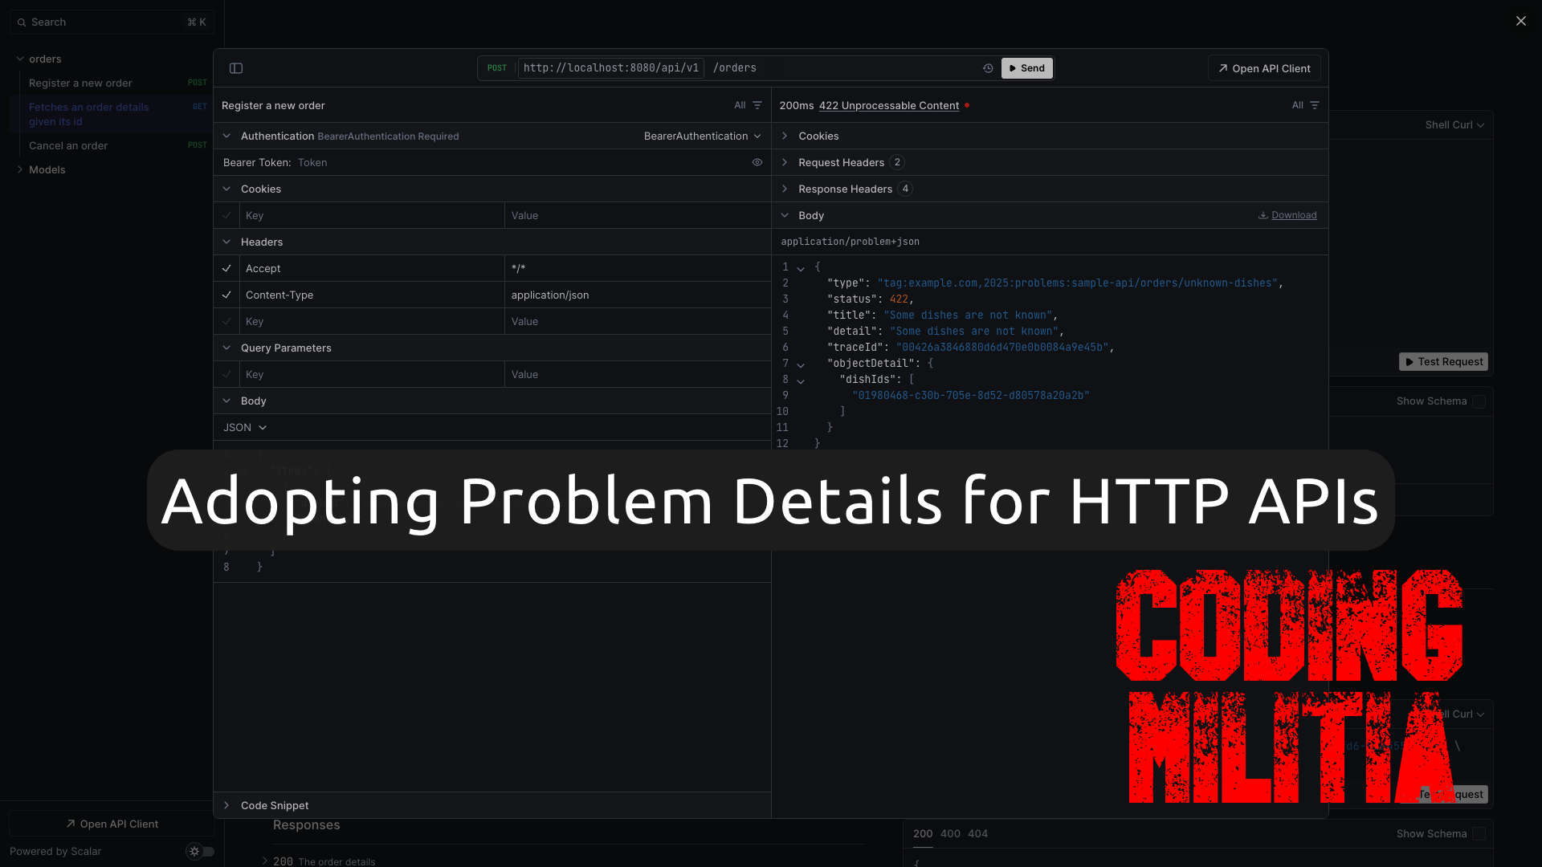Screen dimensions: 1542x867
Task: Open the request history clock icon
Action: pos(988,68)
